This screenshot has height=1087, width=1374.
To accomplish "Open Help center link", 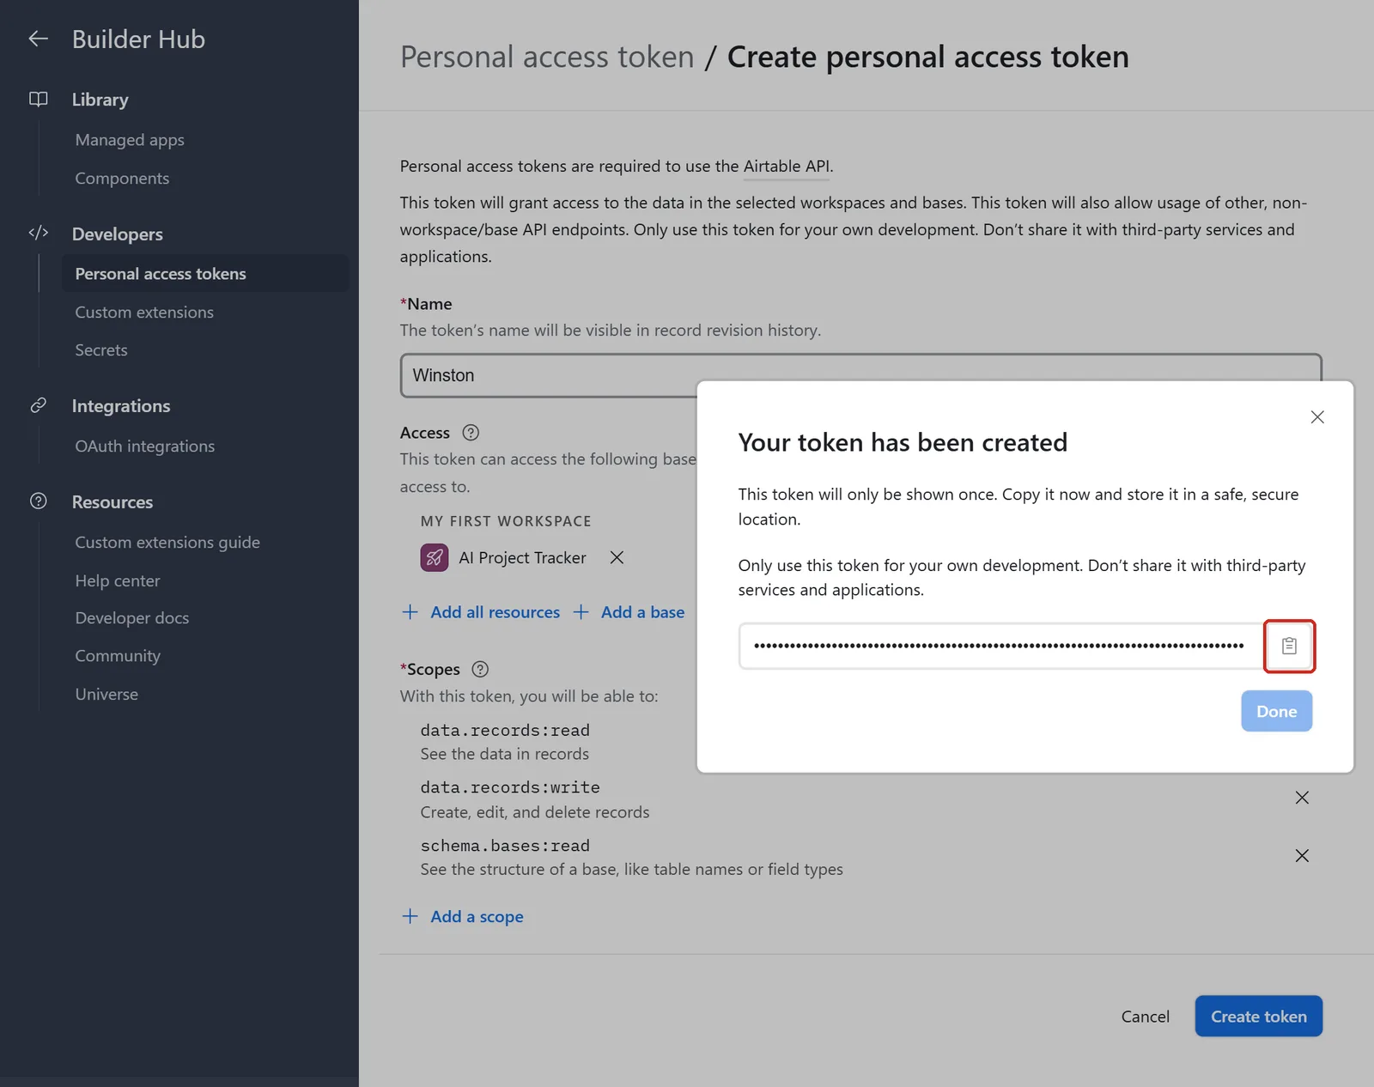I will [x=118, y=580].
